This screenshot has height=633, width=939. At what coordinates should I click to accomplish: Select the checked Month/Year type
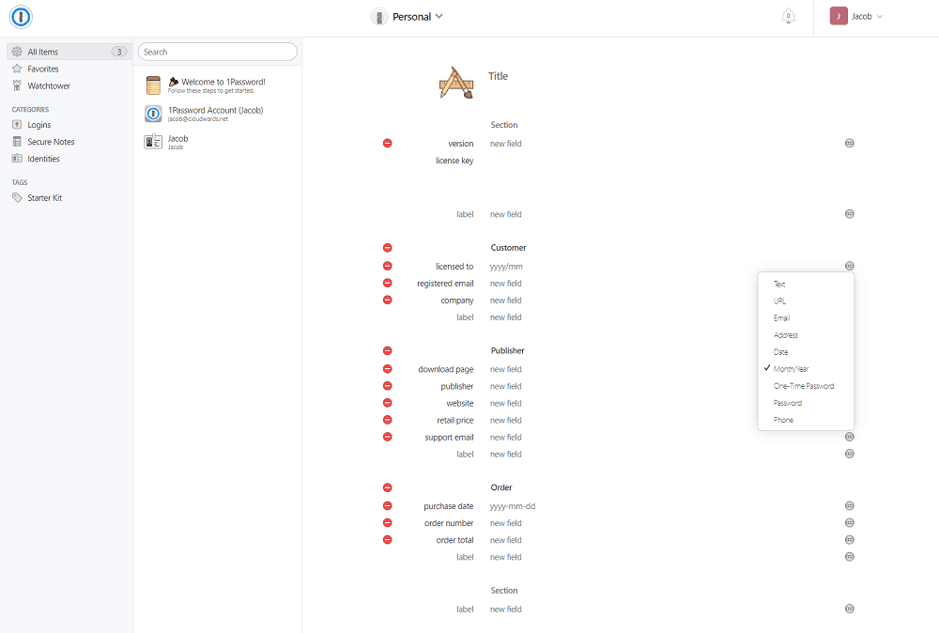pyautogui.click(x=806, y=369)
